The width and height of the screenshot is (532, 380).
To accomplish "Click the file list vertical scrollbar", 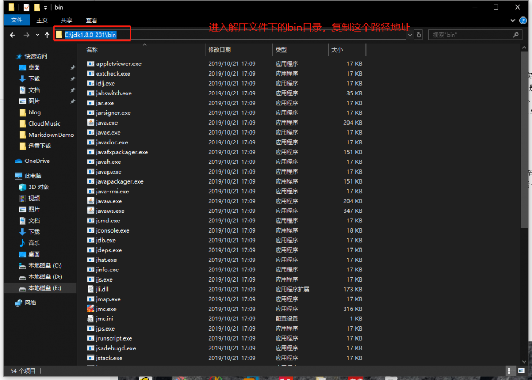I will [524, 139].
